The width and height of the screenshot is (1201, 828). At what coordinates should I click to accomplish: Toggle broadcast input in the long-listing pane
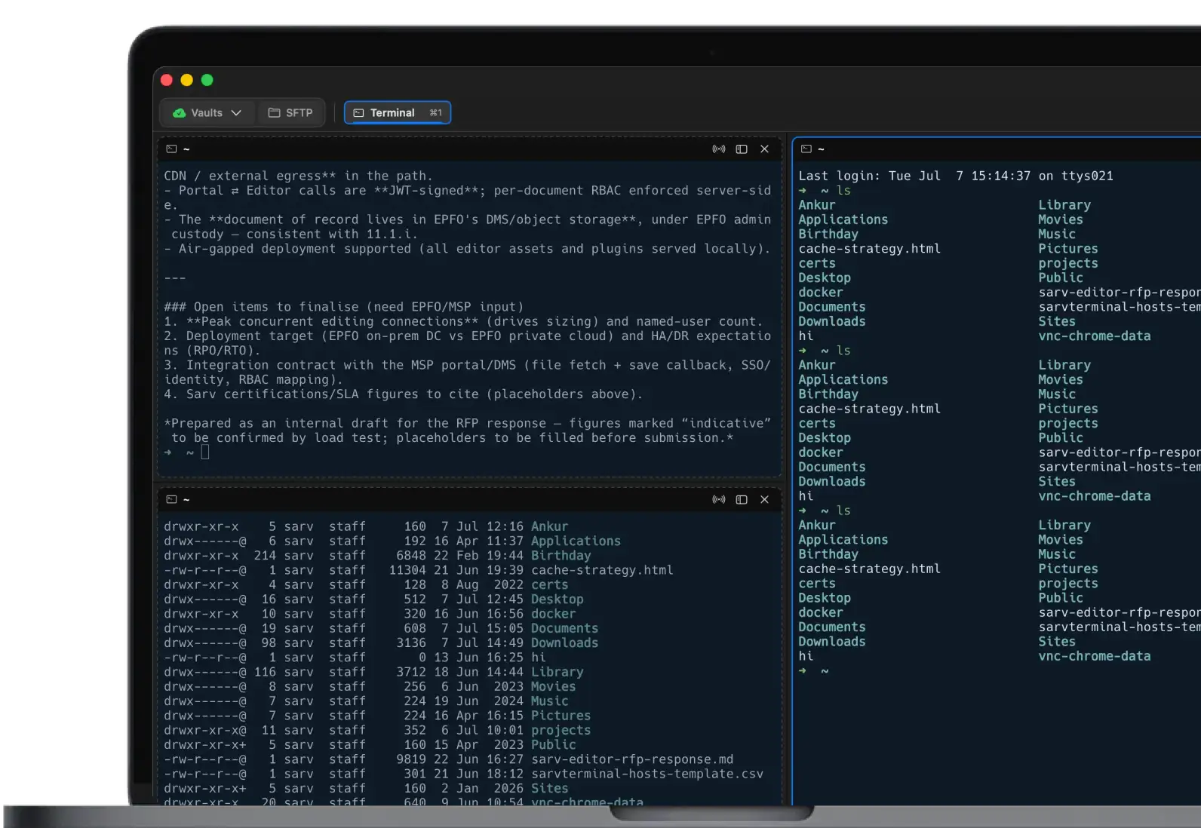click(x=719, y=500)
